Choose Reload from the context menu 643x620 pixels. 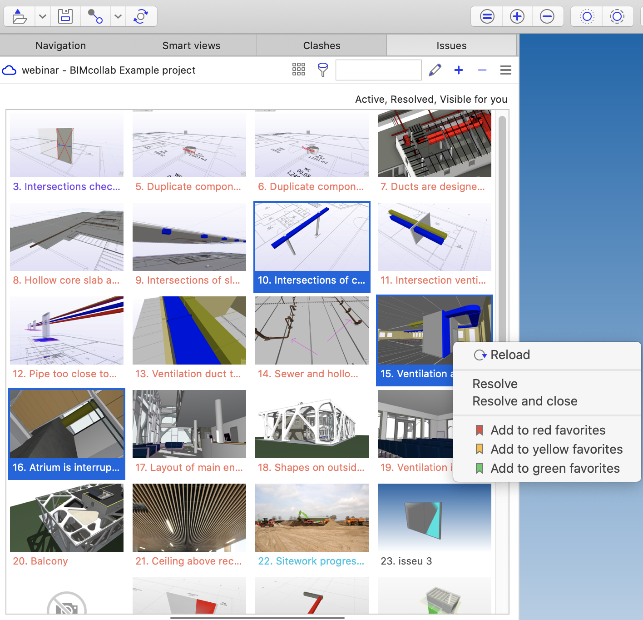(x=547, y=355)
